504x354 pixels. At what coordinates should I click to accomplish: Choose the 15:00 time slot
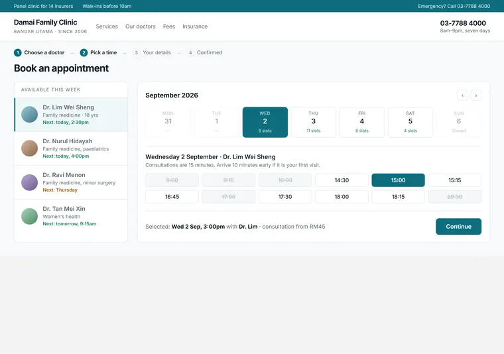click(x=399, y=180)
